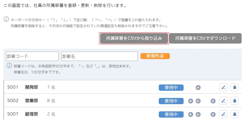Viewport: 244px width, 120px height.
Task: Move 開発部 down with the down arrow
Action: (x=198, y=88)
